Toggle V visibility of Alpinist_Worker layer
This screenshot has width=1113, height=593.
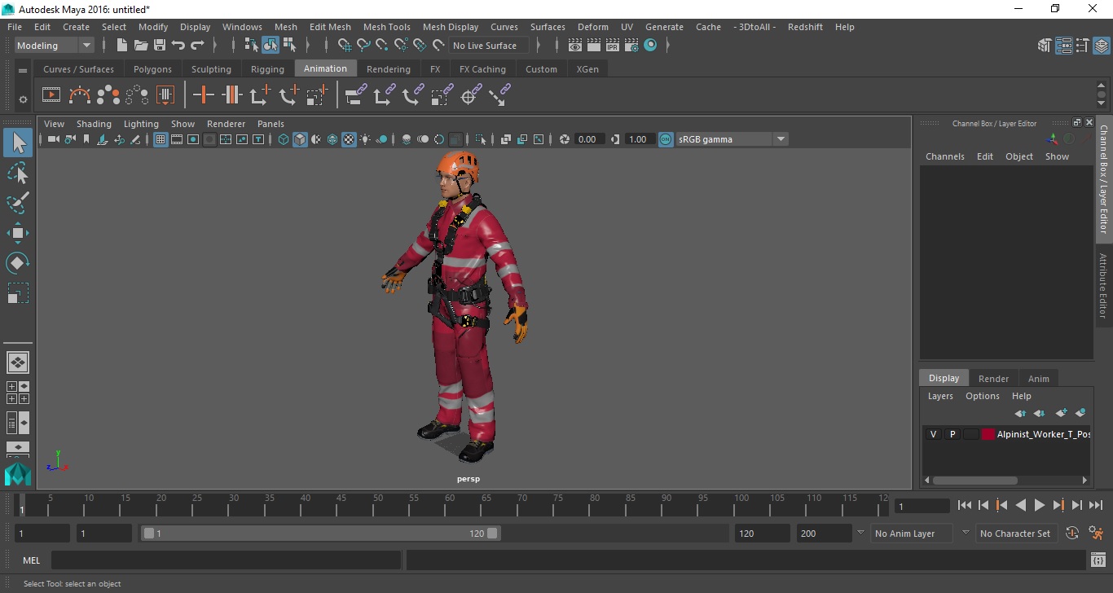pos(933,434)
